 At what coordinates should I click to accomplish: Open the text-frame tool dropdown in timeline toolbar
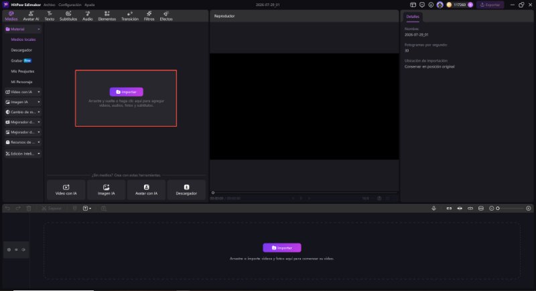(x=87, y=209)
